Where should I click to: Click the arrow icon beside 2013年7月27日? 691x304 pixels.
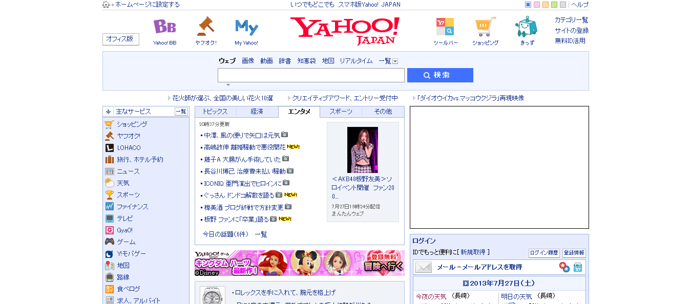(466, 283)
